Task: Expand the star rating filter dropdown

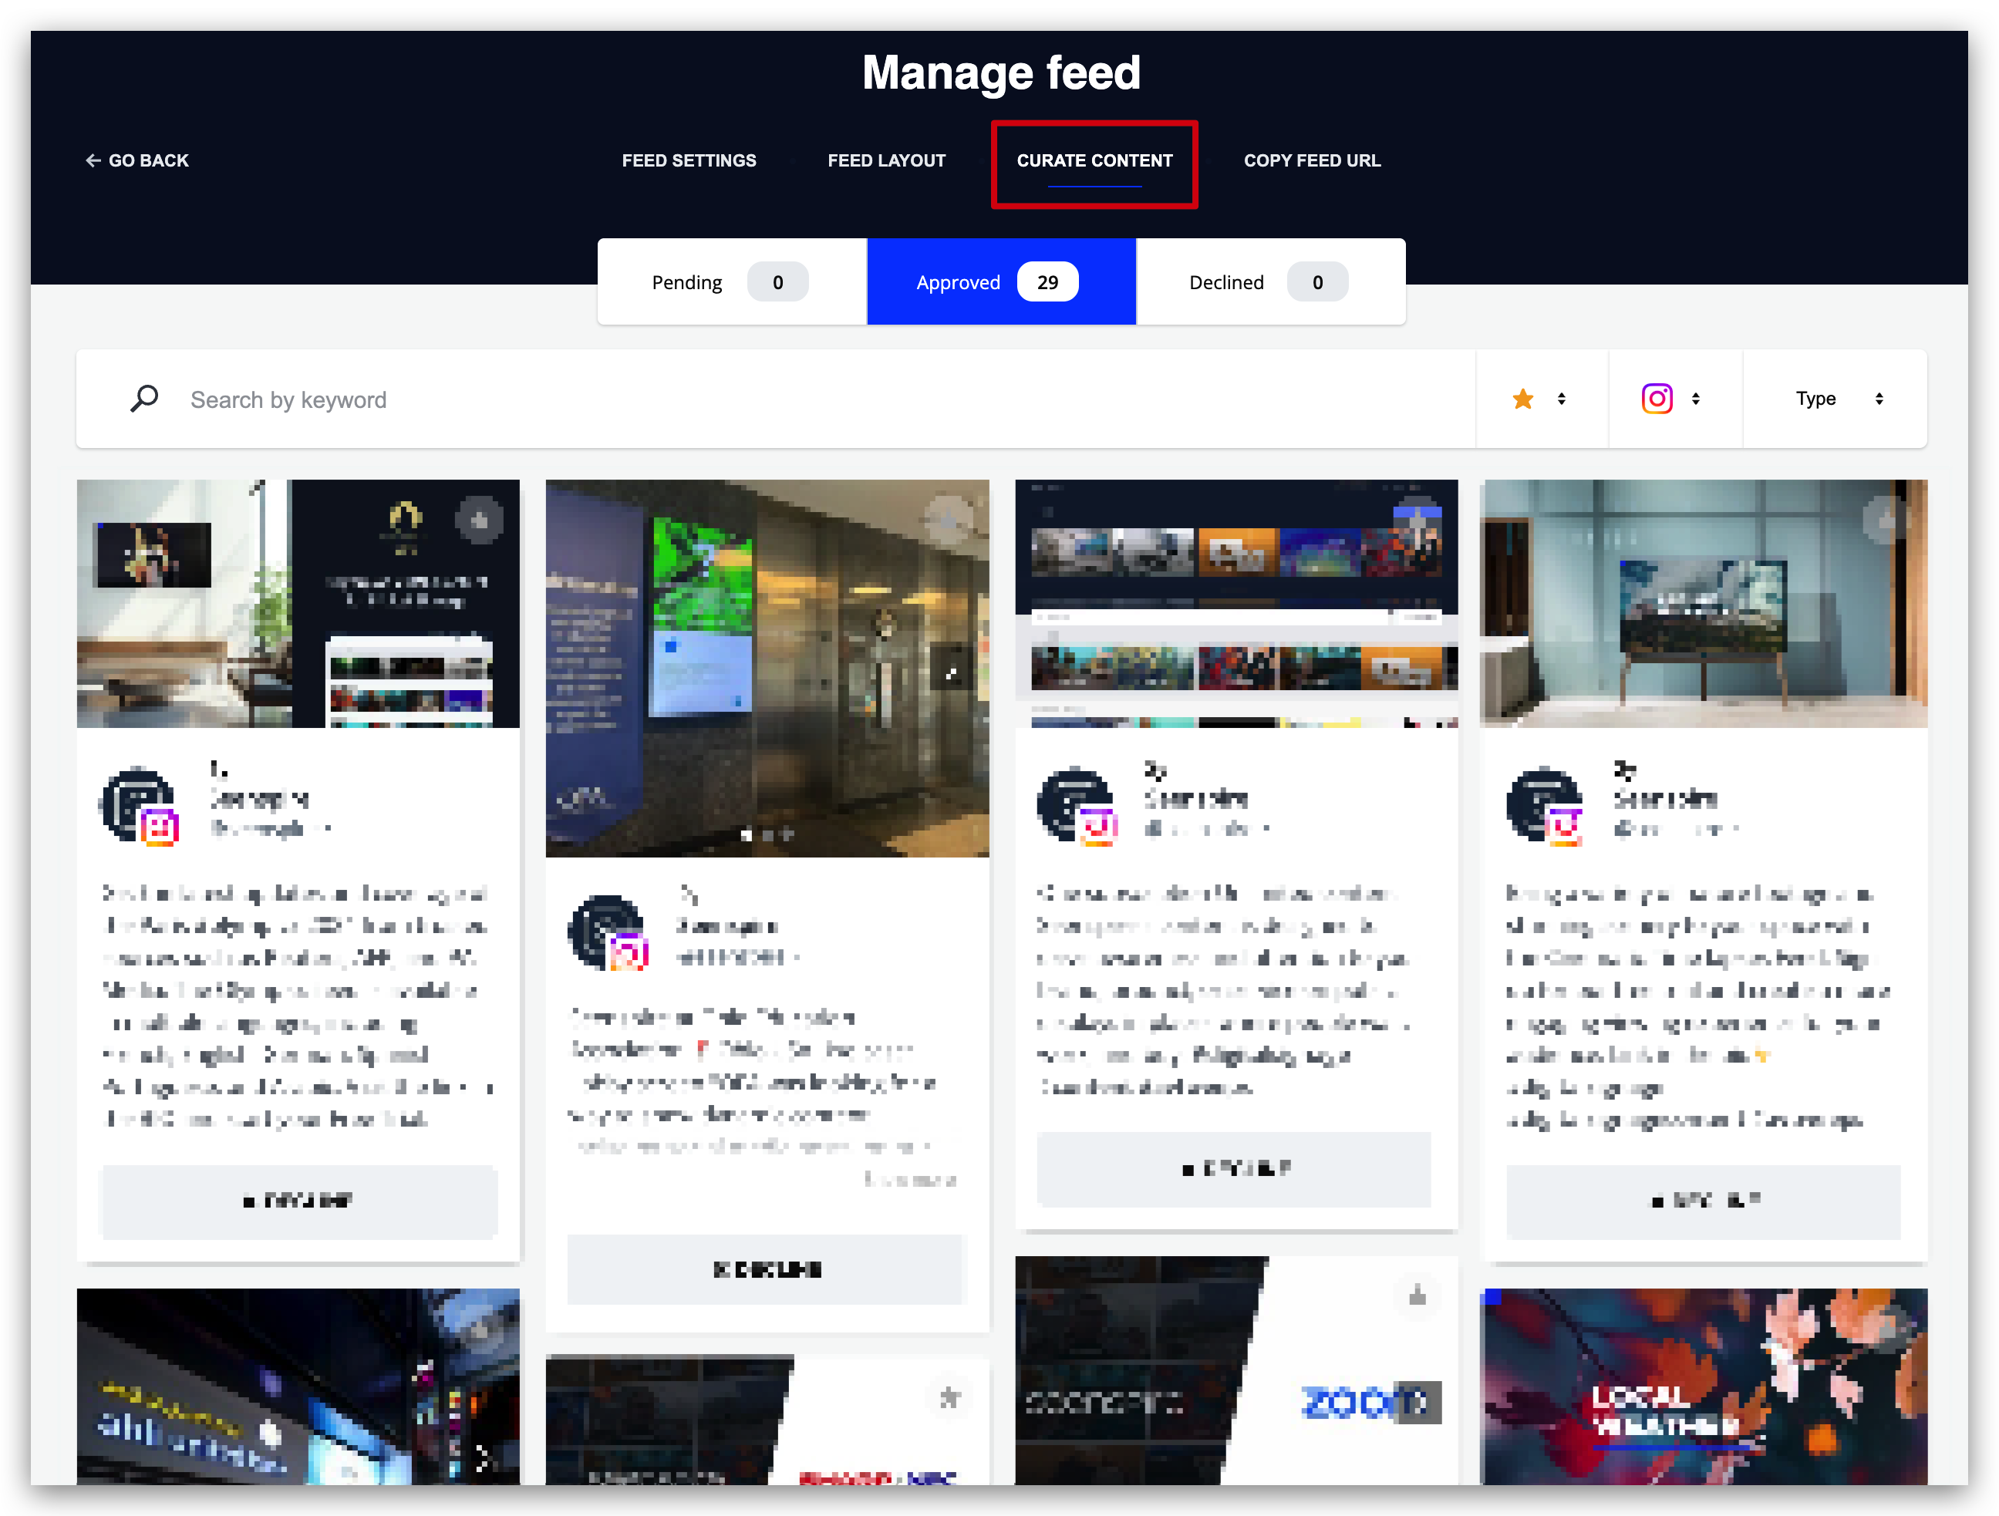Action: (1561, 399)
